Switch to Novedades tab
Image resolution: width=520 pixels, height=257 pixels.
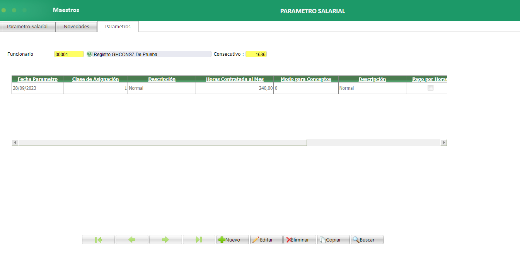click(77, 27)
